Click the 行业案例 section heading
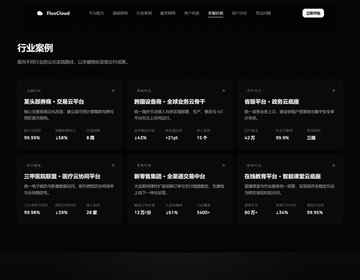360x280 pixels. tap(35, 48)
